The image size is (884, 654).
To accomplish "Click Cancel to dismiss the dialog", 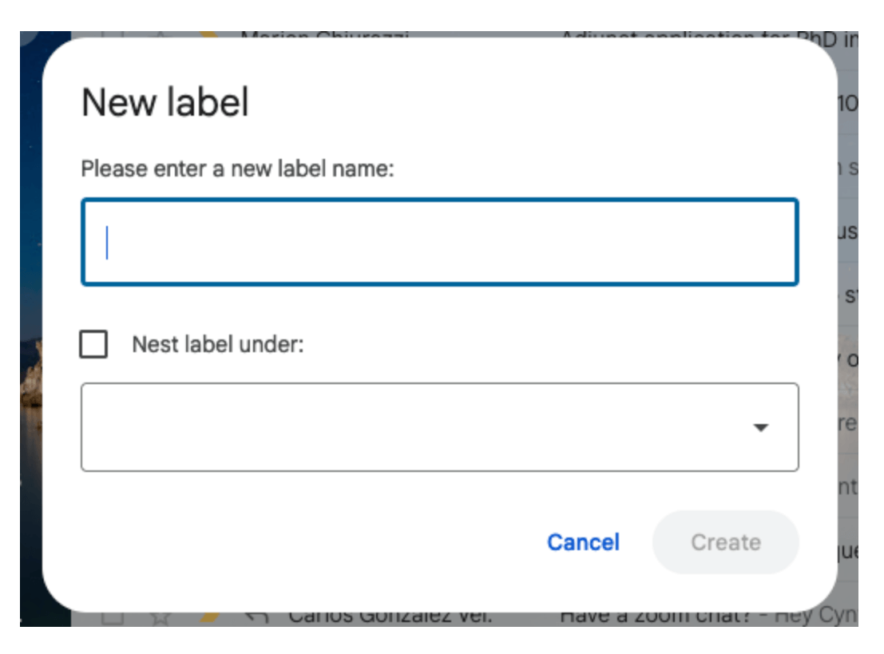I will [583, 541].
